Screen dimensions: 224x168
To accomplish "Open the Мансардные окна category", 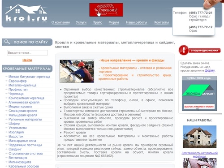I will (x=22, y=141).
